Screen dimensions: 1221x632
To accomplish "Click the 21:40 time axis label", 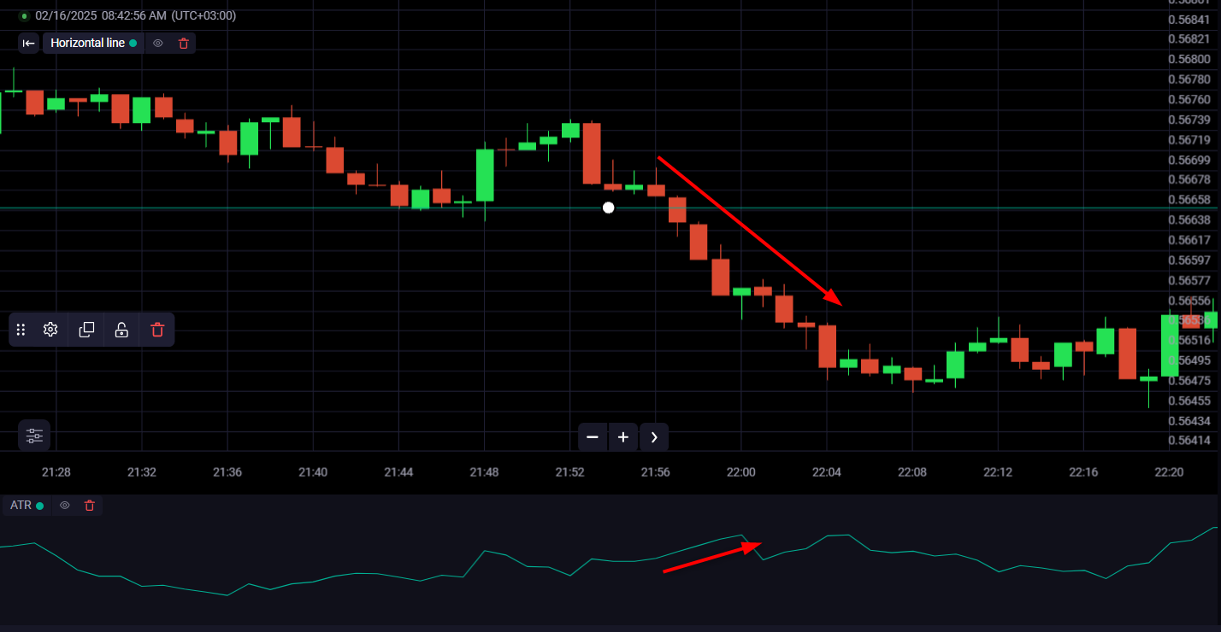I will [313, 472].
